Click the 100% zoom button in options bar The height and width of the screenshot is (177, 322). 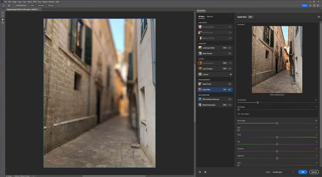pyautogui.click(x=32, y=5)
